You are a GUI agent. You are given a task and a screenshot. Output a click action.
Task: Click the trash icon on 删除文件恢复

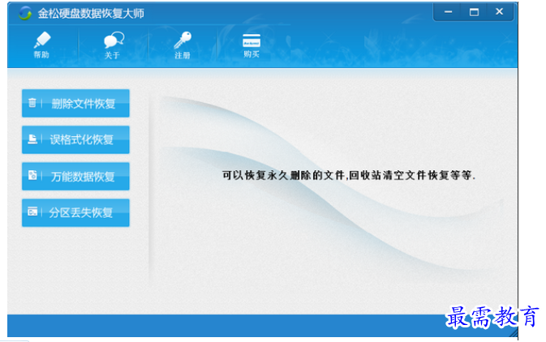click(32, 103)
